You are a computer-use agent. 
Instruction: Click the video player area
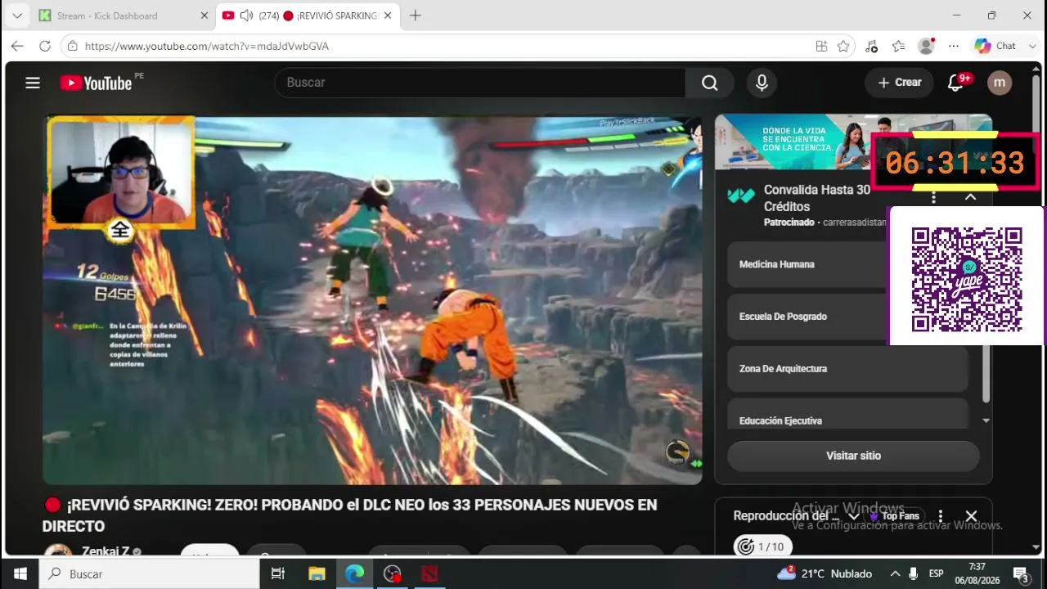[372, 300]
